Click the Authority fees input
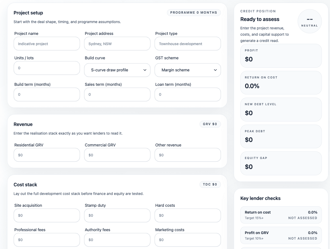 coord(117,240)
